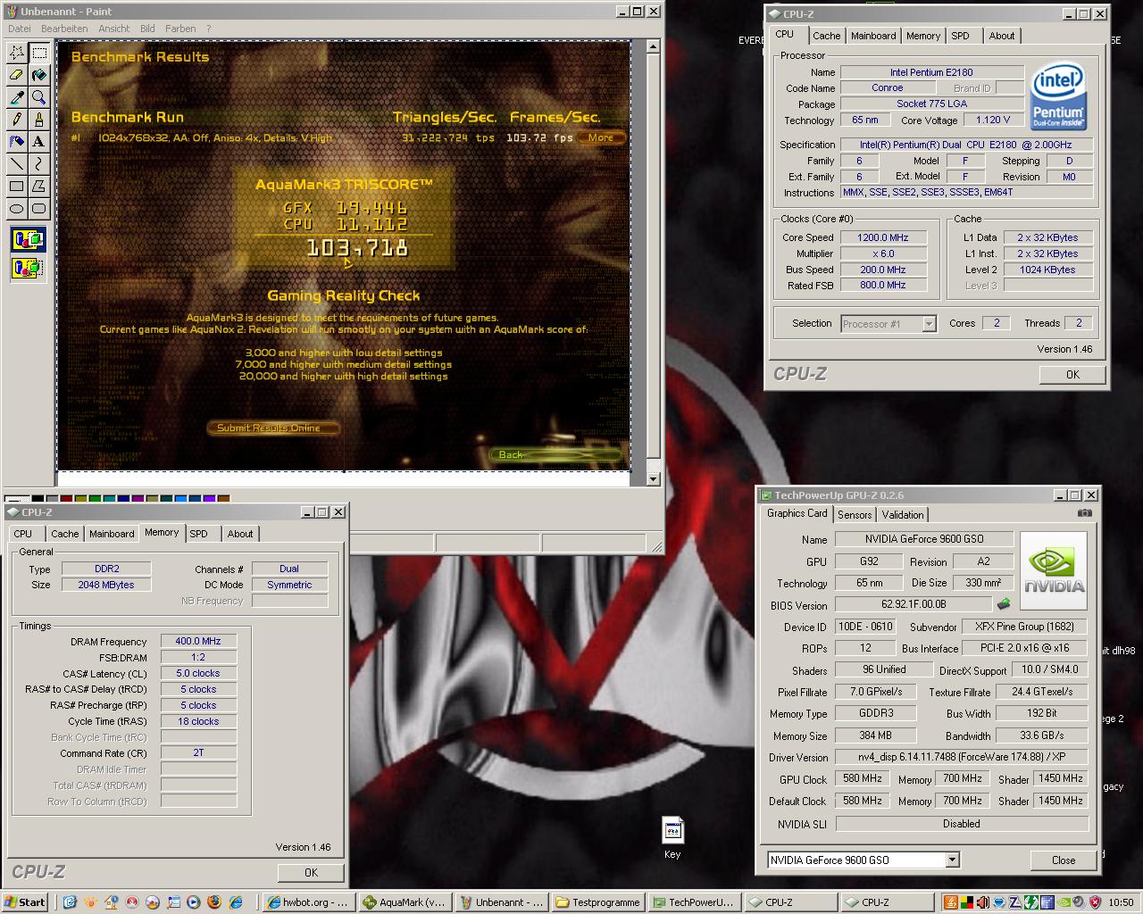This screenshot has height=914, width=1143.
Task: Open the Key file on the desktop
Action: (672, 838)
